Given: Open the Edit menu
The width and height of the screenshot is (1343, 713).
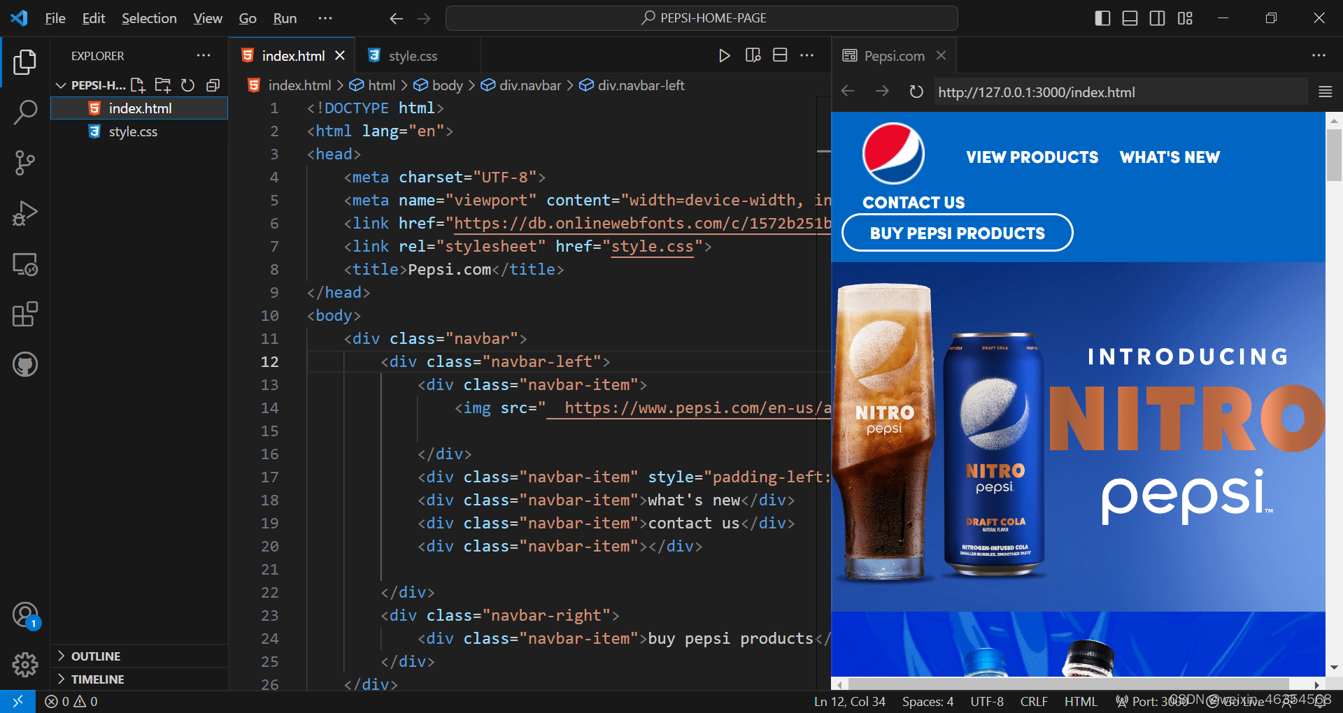Looking at the screenshot, I should [94, 18].
